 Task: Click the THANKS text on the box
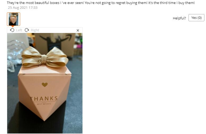click(x=44, y=98)
